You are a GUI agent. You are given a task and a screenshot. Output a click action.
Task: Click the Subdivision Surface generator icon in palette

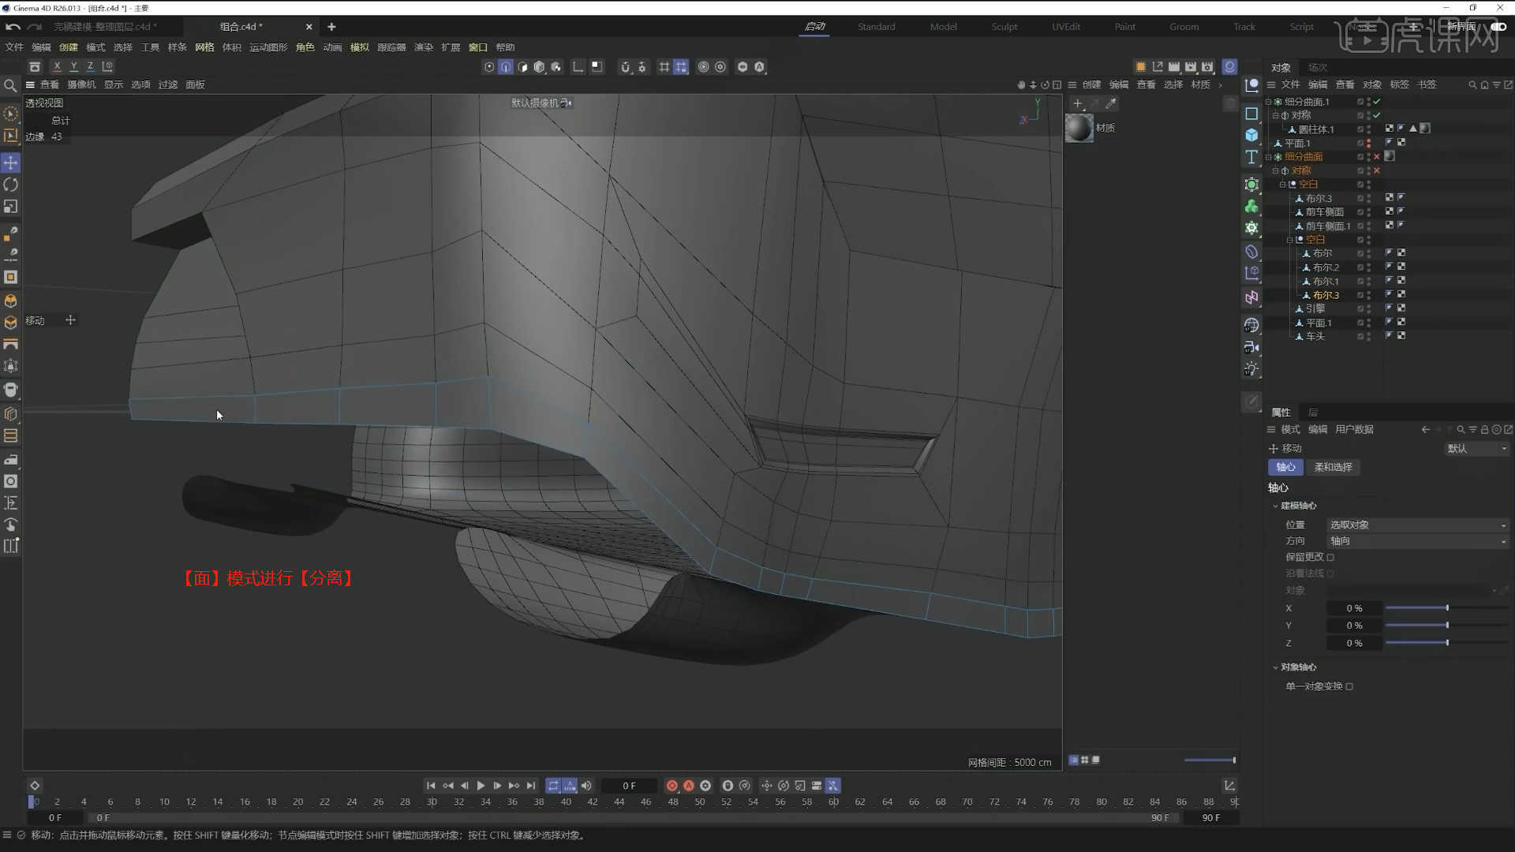tap(1251, 185)
